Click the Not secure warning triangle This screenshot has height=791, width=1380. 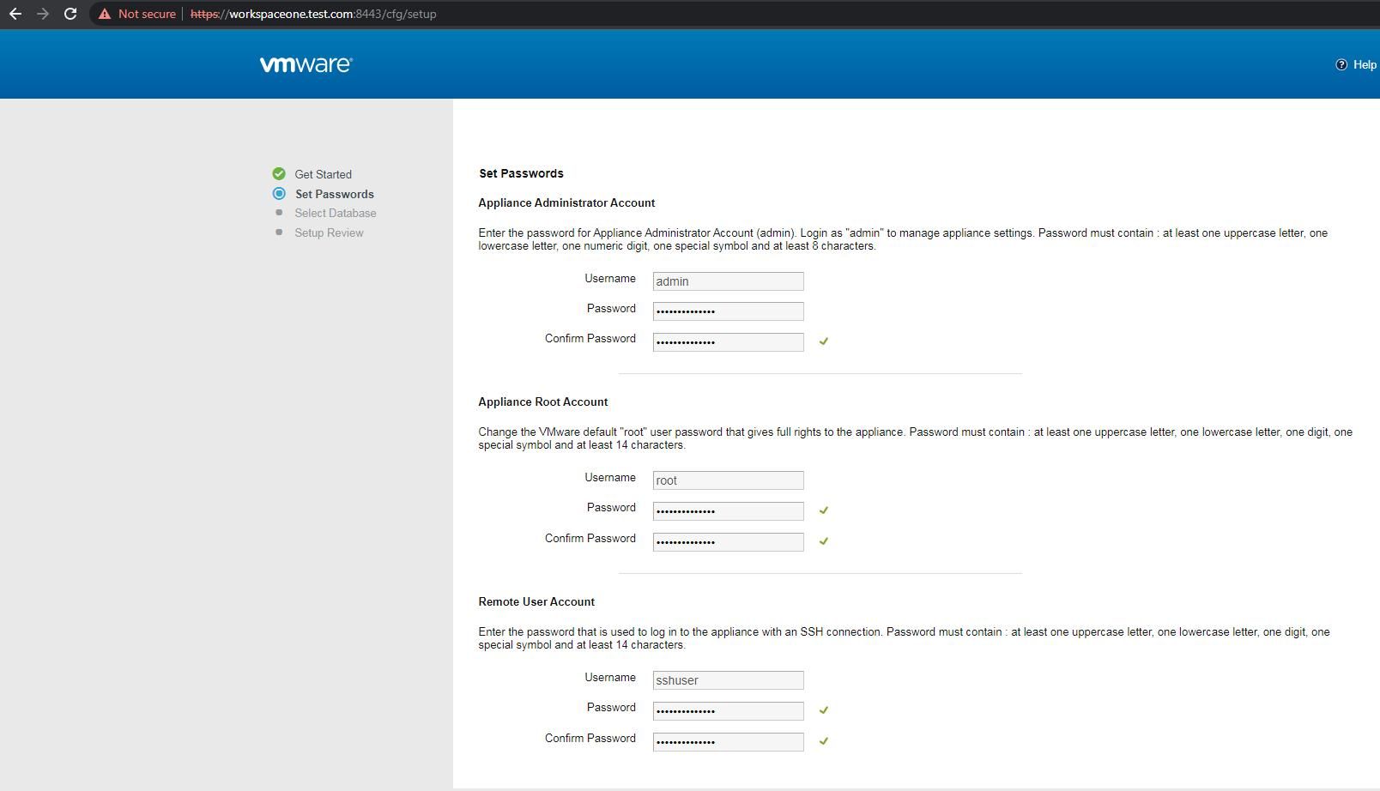coord(105,14)
